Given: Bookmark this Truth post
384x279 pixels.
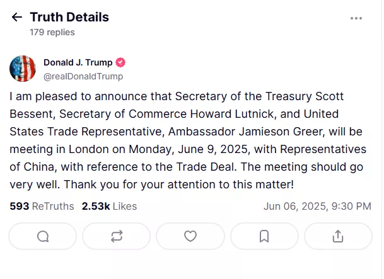Looking at the screenshot, I should (264, 236).
